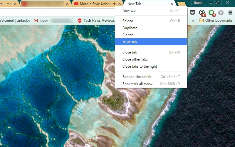Click the small new tab button
This screenshot has width=235, height=147.
point(181,4)
